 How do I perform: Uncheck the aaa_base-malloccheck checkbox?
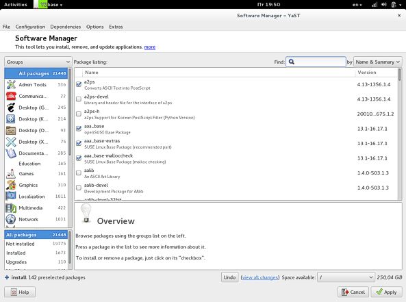coord(79,158)
